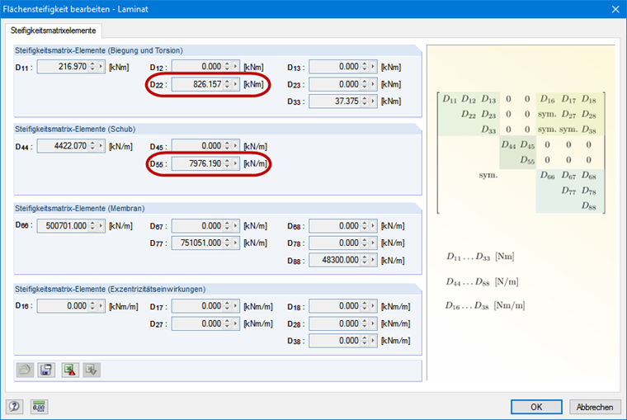The height and width of the screenshot is (420, 627).
Task: Click the D23 value field
Action: pyautogui.click(x=335, y=84)
